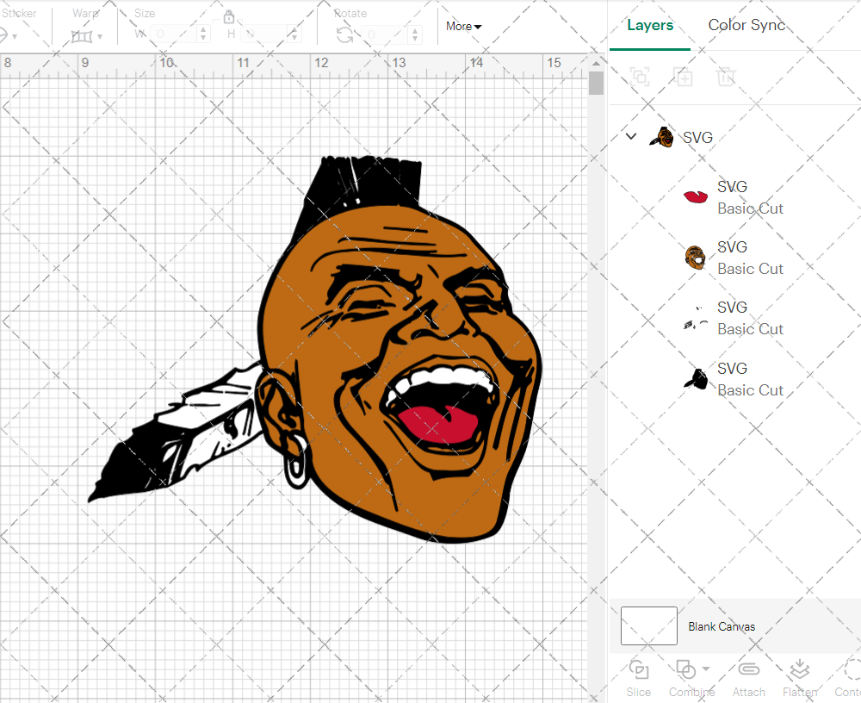Click the canvas scrollbar up arrow

596,63
